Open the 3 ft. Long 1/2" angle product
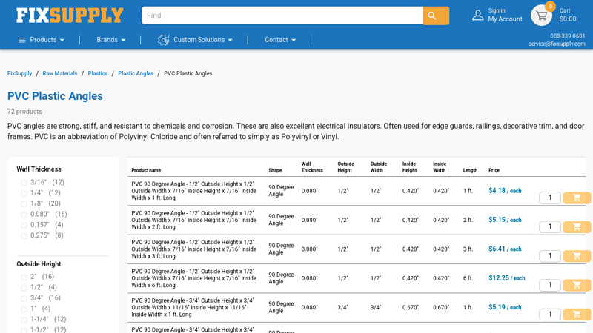The height and width of the screenshot is (333, 593). click(193, 249)
